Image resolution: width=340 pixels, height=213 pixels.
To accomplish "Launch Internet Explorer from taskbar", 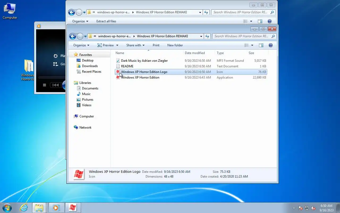I will (x=24, y=208).
